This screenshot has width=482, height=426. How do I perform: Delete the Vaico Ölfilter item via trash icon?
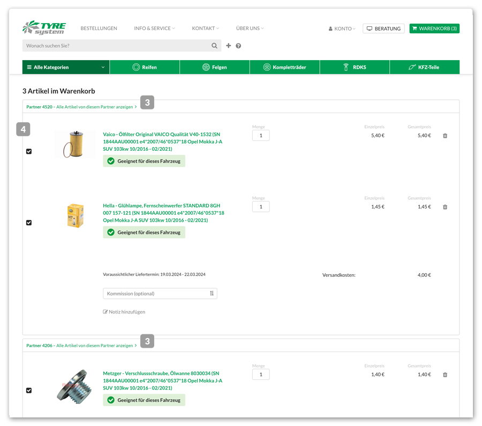coord(445,136)
